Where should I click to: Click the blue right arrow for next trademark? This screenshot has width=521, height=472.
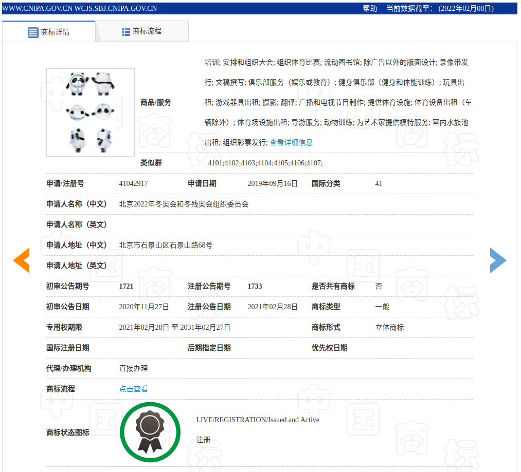(x=498, y=260)
